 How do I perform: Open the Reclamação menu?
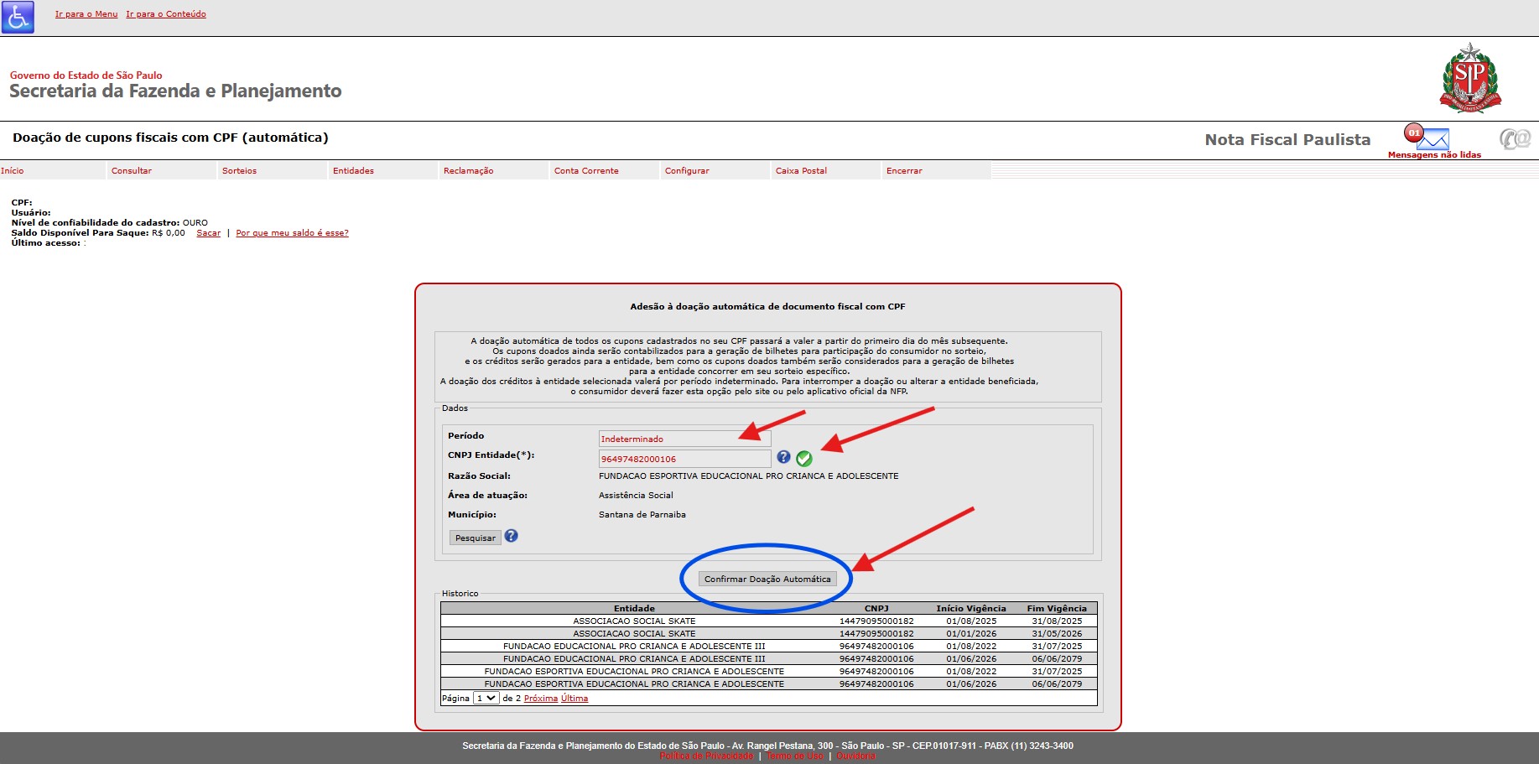pyautogui.click(x=469, y=171)
